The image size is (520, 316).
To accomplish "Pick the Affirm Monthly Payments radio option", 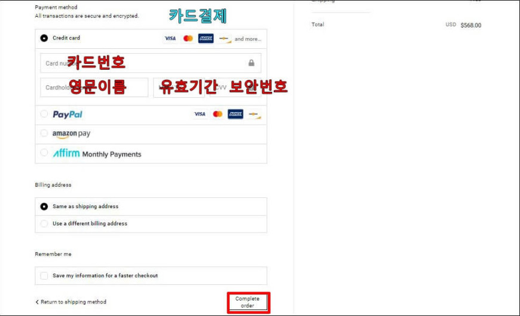I will click(x=44, y=153).
